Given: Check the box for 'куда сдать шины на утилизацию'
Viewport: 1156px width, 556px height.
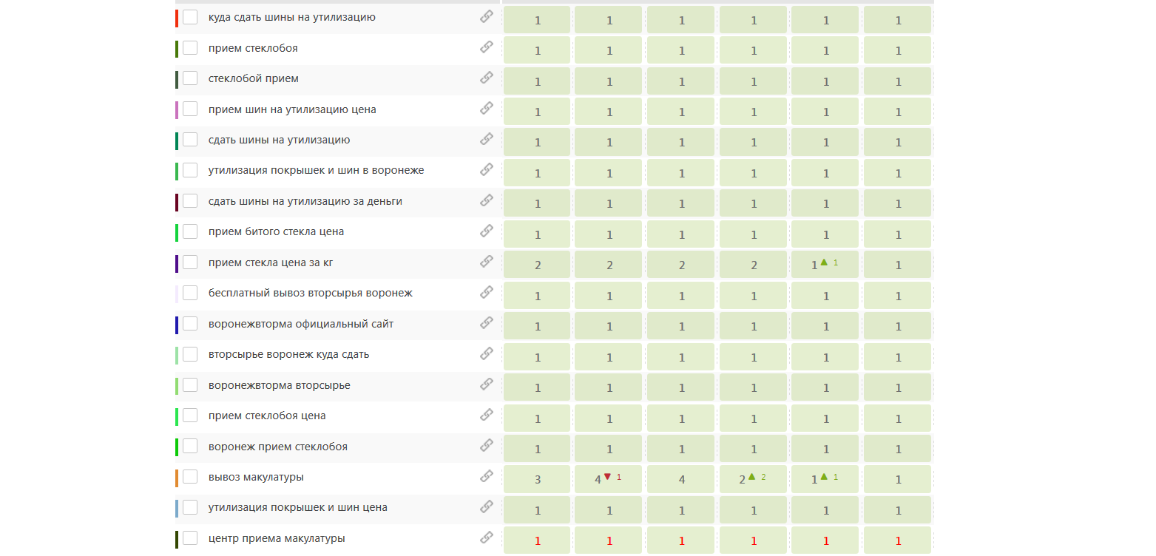Looking at the screenshot, I should [190, 17].
